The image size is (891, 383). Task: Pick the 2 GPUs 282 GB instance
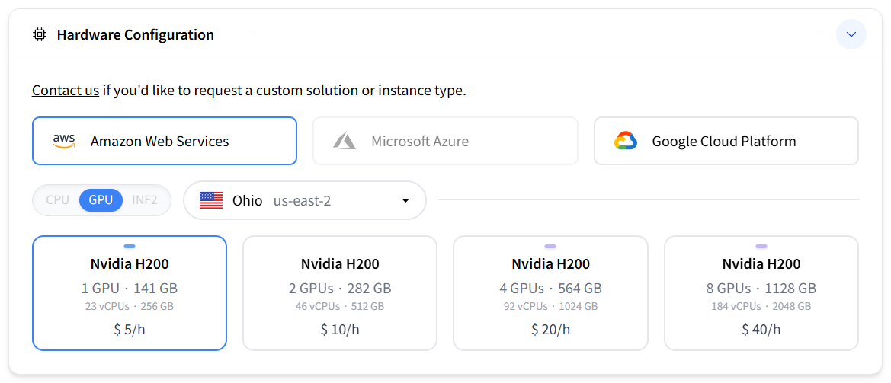point(340,293)
